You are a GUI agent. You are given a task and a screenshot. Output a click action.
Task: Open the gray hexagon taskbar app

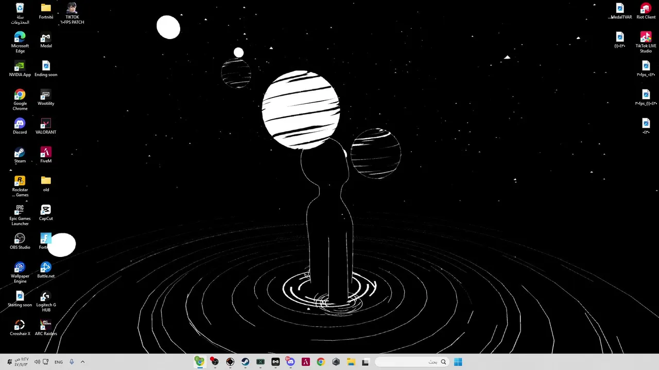[336, 362]
